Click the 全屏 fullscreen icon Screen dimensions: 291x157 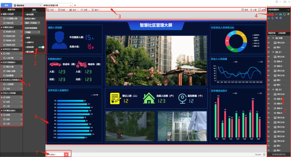pyautogui.click(x=259, y=10)
